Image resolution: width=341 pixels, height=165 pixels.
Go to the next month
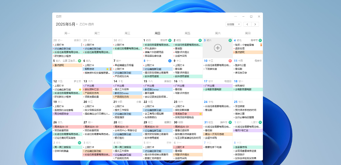tap(255, 24)
